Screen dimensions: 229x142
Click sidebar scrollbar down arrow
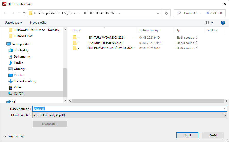click(x=65, y=101)
